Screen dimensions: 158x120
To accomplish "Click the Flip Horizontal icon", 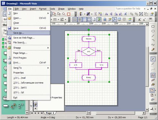I will [x=106, y=14].
